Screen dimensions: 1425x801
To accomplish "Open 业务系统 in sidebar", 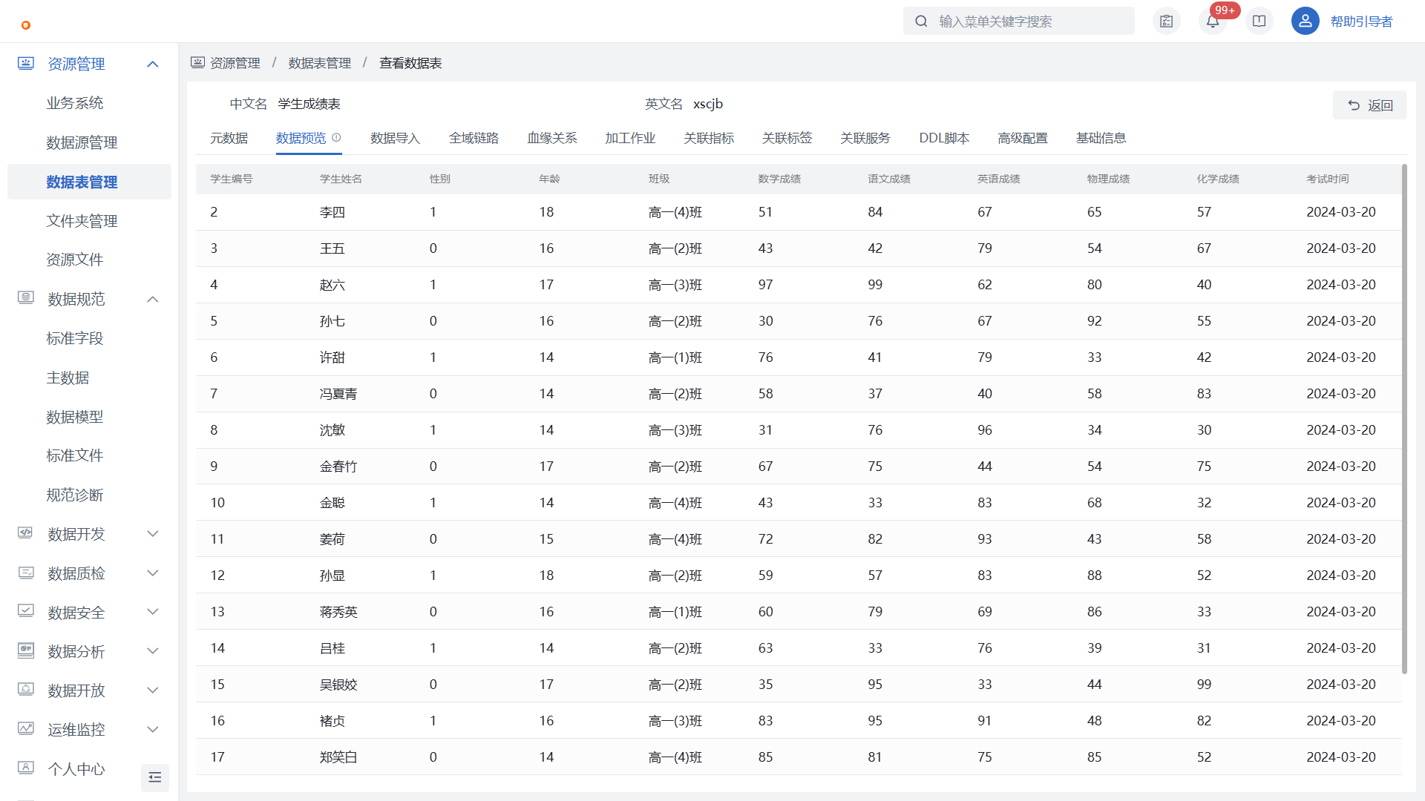I will [75, 103].
